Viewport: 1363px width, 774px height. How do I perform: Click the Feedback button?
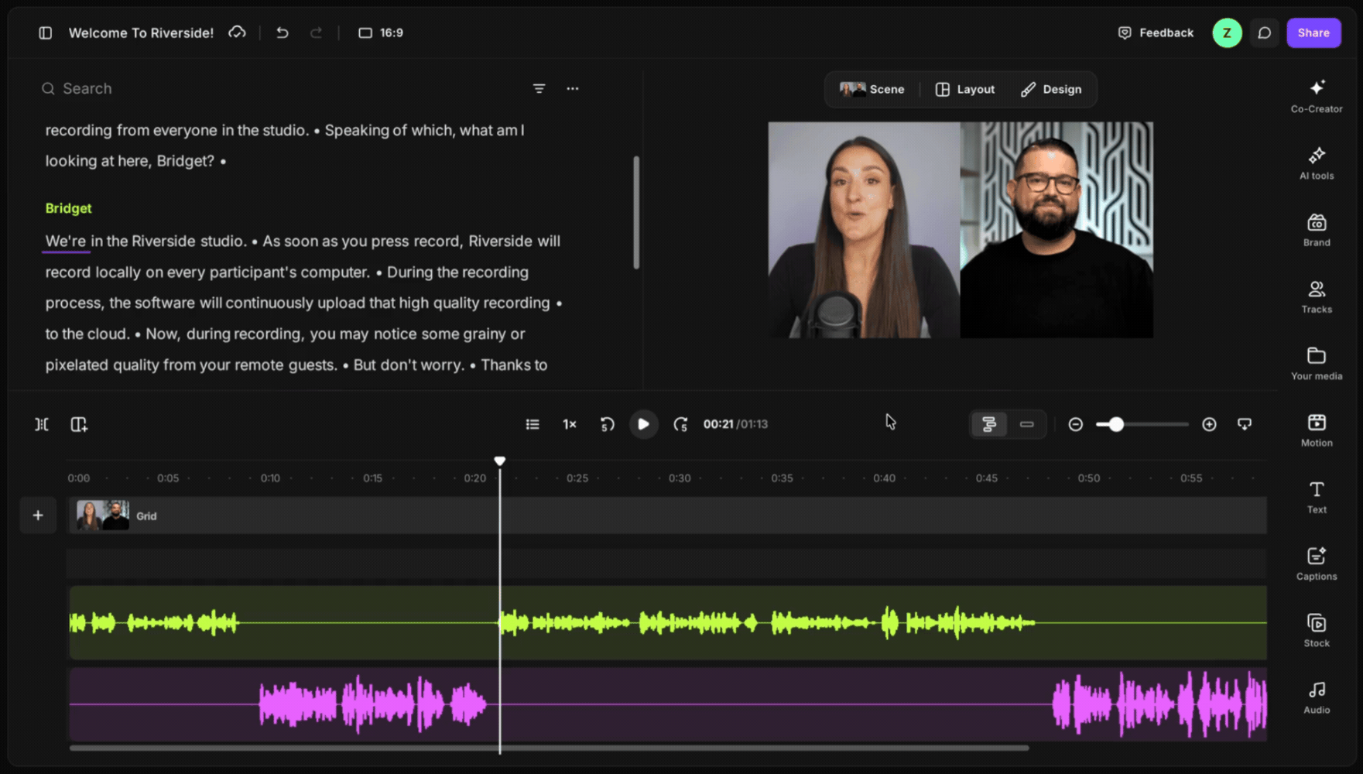coord(1156,33)
